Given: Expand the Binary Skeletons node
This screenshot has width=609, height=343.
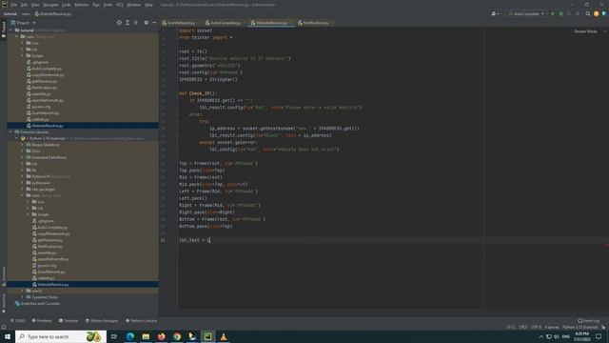Looking at the screenshot, I should coord(23,145).
